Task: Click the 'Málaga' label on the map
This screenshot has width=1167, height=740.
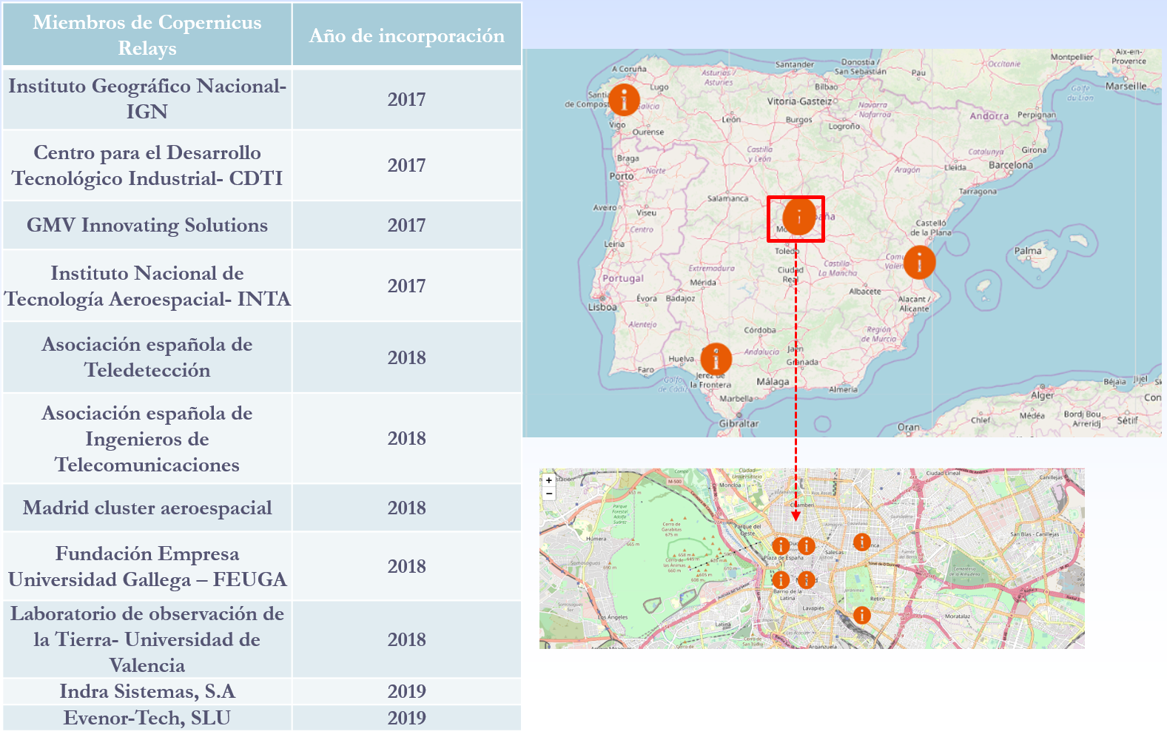Action: tap(773, 382)
